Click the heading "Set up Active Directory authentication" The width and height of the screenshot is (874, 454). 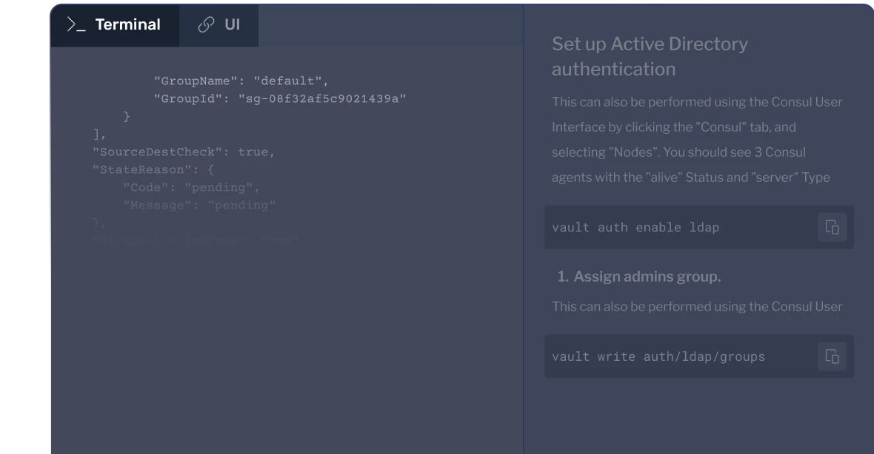point(649,55)
